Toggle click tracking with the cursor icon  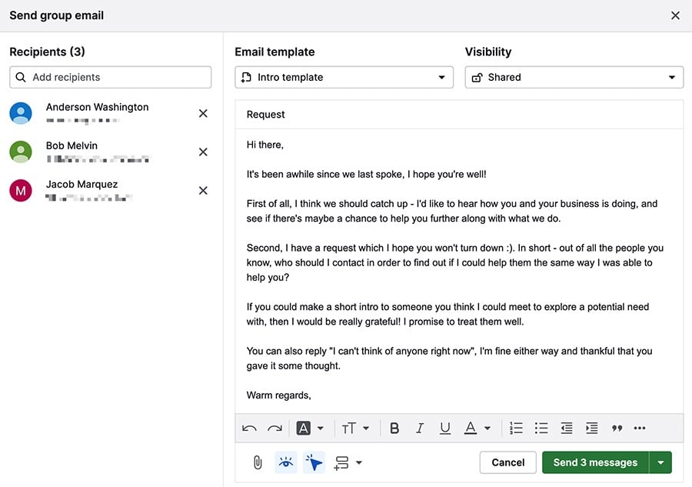[314, 462]
